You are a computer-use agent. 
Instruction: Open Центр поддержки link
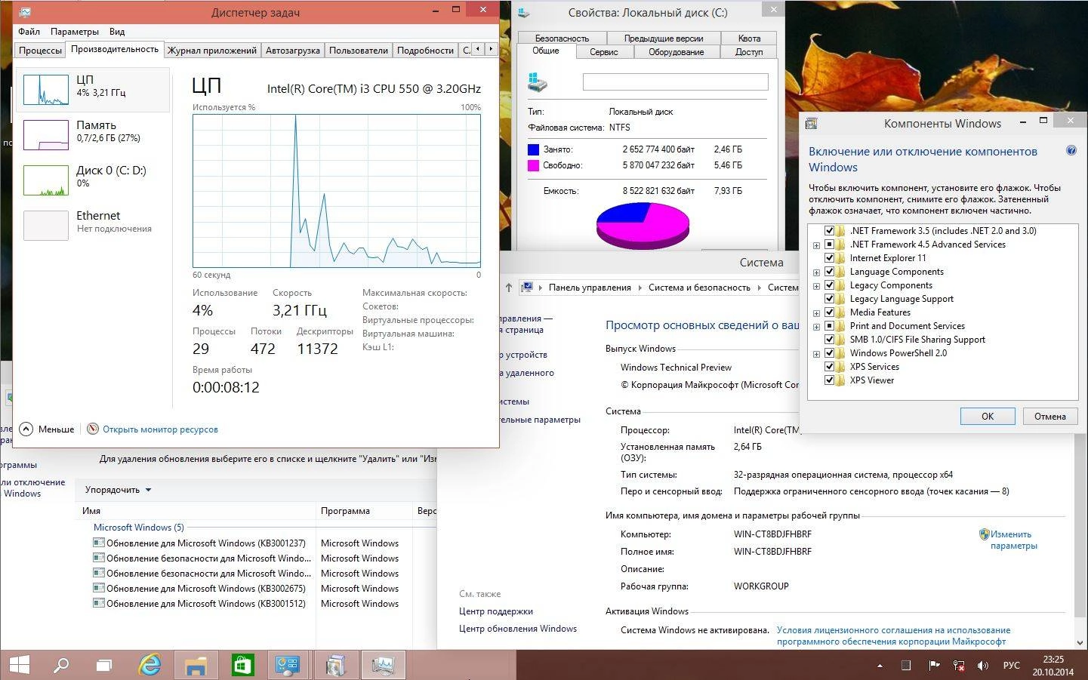point(496,611)
